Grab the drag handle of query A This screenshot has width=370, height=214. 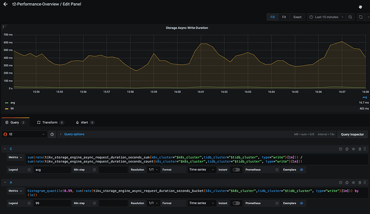pos(365,182)
